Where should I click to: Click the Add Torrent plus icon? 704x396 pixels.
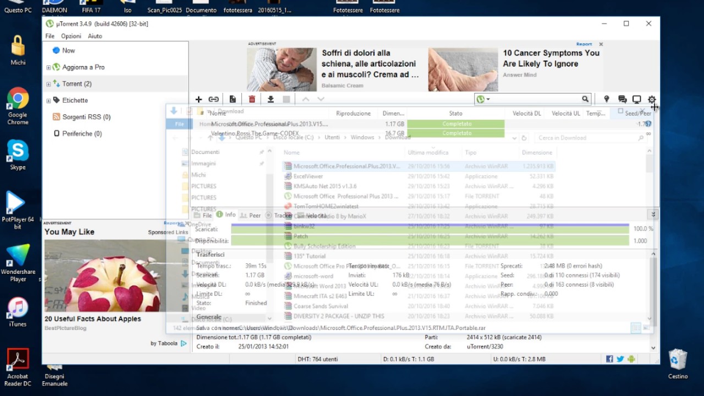[x=199, y=100]
